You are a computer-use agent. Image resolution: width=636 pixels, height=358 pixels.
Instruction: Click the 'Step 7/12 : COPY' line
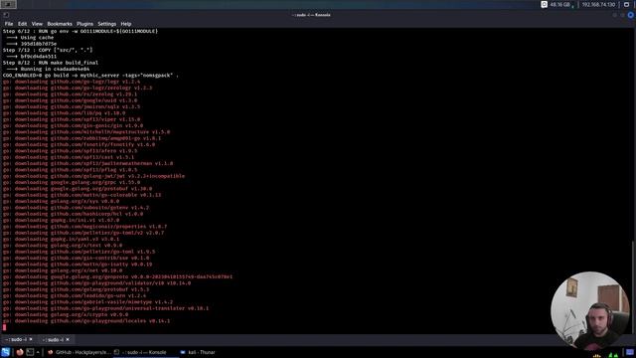click(x=48, y=50)
